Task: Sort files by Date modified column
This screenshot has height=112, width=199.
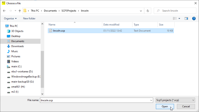Action: click(x=111, y=24)
